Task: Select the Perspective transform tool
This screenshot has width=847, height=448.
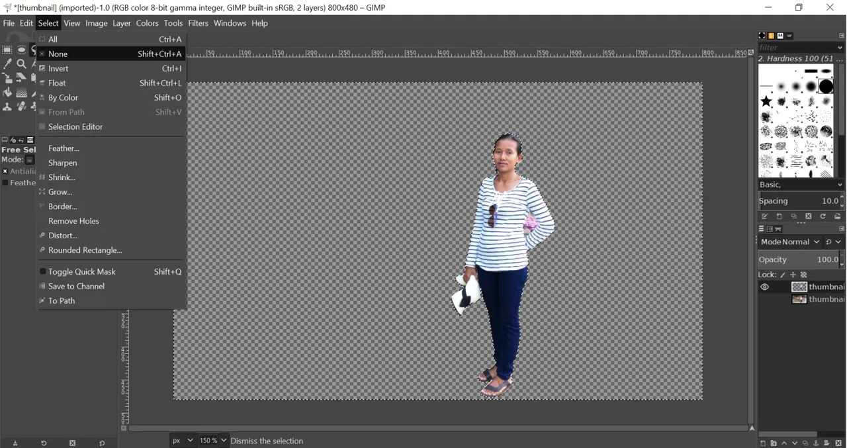Action: coord(21,77)
